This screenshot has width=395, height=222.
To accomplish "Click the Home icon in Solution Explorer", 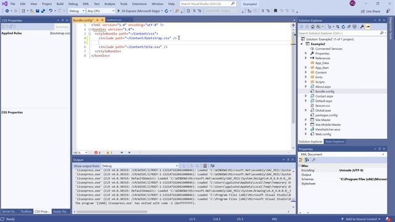I will (313, 27).
